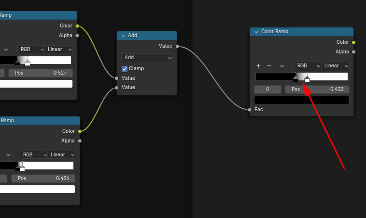
Task: Open chevron tools menu in top-left Ramp node
Action: [6, 50]
